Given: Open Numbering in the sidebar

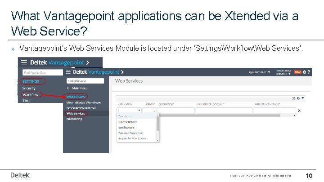Looking at the screenshot, I should [74, 119].
